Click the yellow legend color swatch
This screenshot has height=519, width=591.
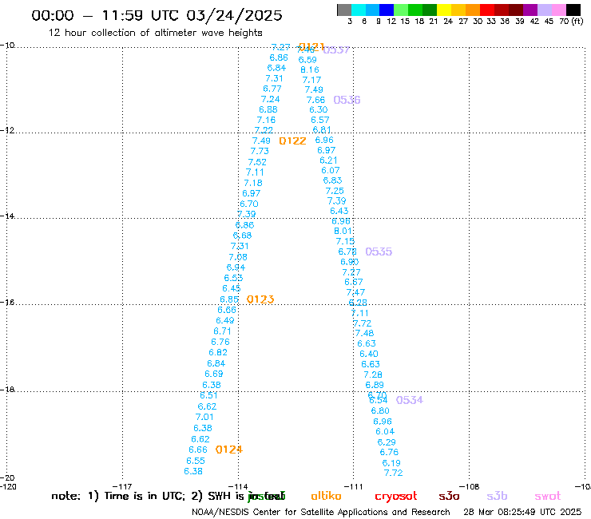pos(444,10)
